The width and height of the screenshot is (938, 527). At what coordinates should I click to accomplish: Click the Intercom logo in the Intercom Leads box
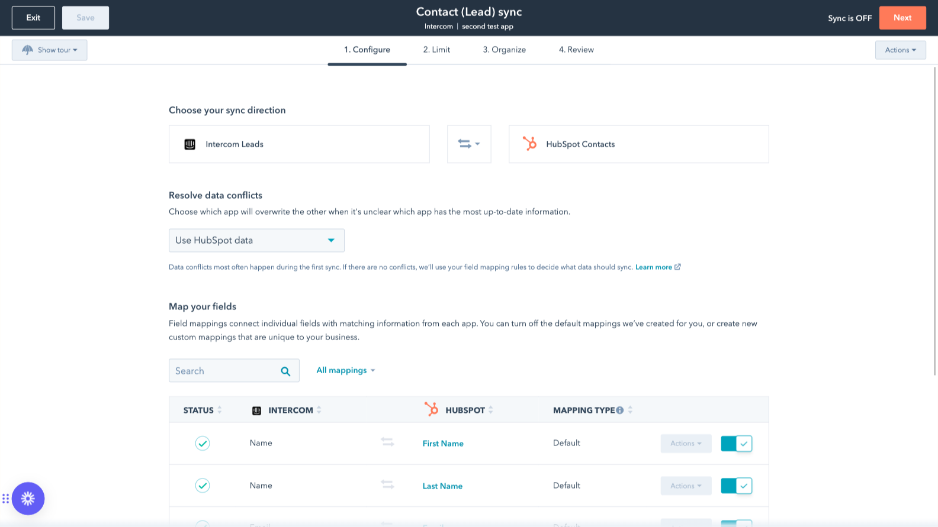(x=189, y=144)
